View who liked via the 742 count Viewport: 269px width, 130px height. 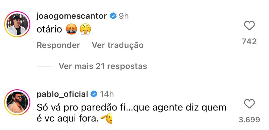[249, 42]
